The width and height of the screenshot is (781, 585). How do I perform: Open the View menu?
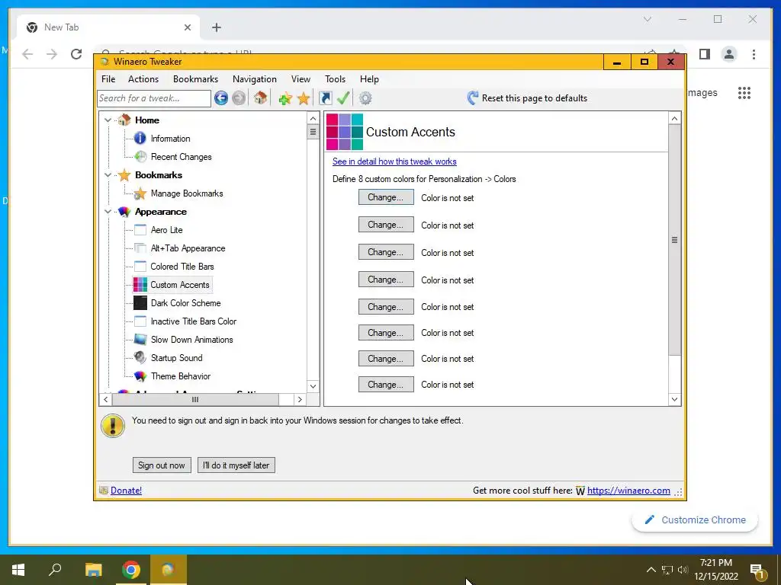pyautogui.click(x=301, y=79)
